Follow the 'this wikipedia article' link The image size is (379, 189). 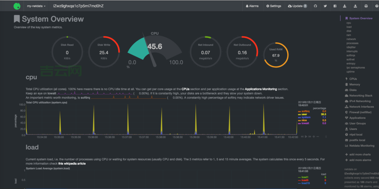click(72, 164)
